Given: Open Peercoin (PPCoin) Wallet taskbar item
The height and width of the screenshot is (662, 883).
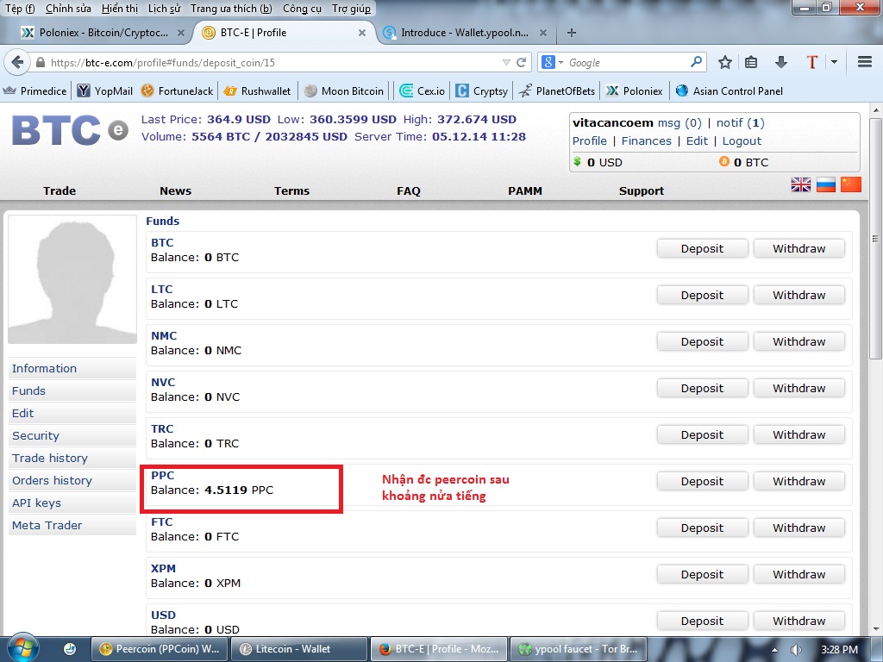Looking at the screenshot, I should click(x=160, y=649).
